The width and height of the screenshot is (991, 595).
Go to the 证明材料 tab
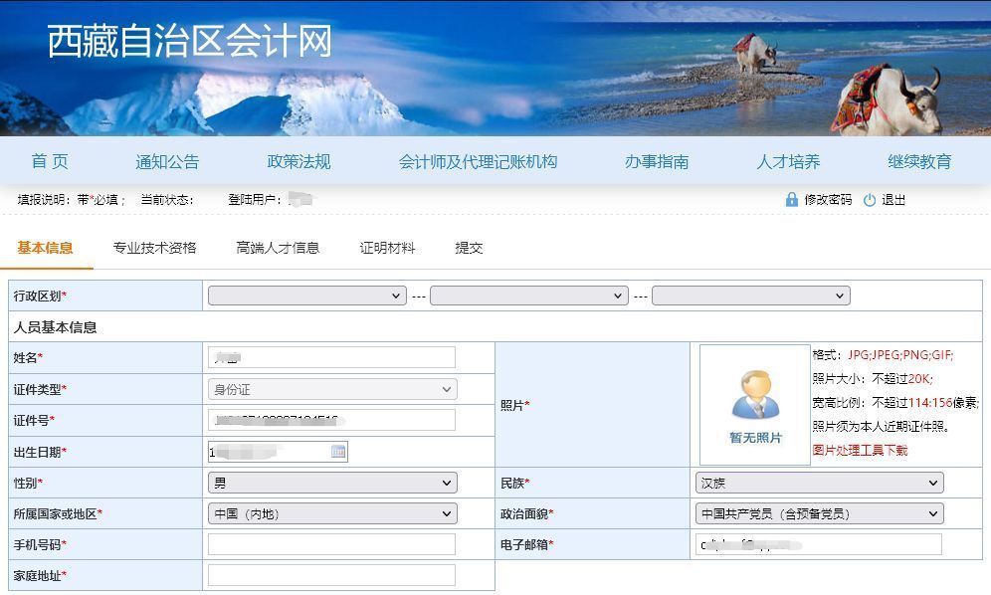pyautogui.click(x=387, y=248)
